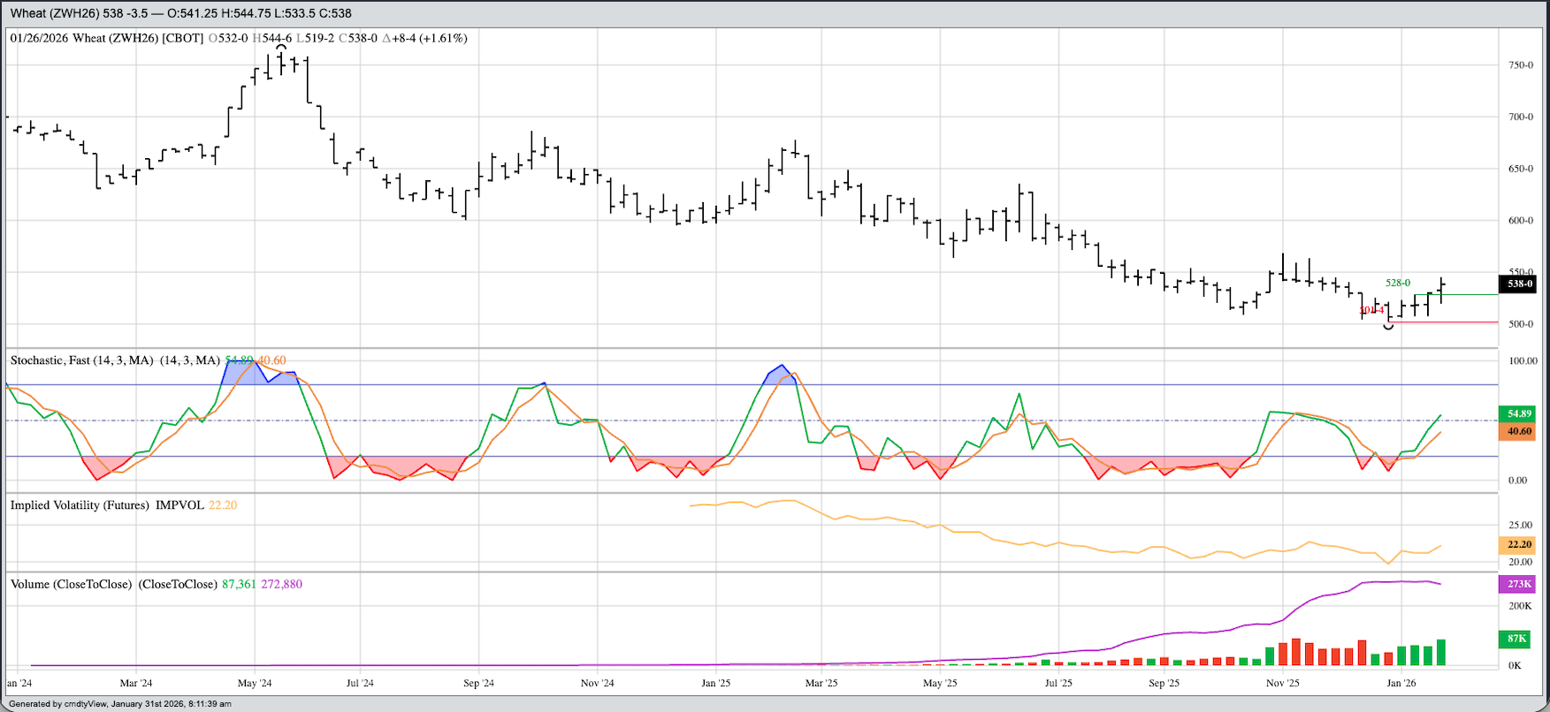
Task: Open the Stochastic, Fast indicator title
Action: click(x=81, y=360)
